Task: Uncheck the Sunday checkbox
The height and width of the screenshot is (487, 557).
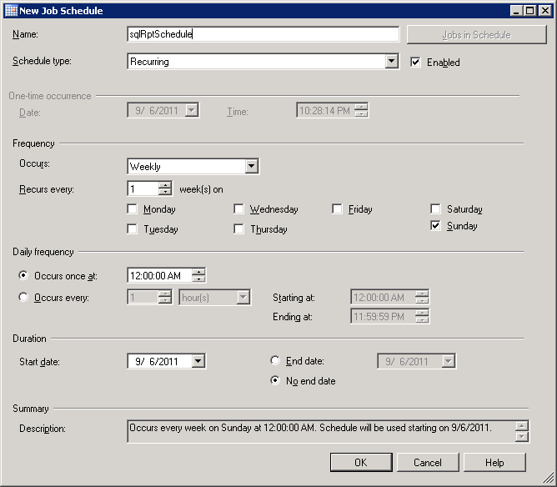Action: pyautogui.click(x=436, y=226)
